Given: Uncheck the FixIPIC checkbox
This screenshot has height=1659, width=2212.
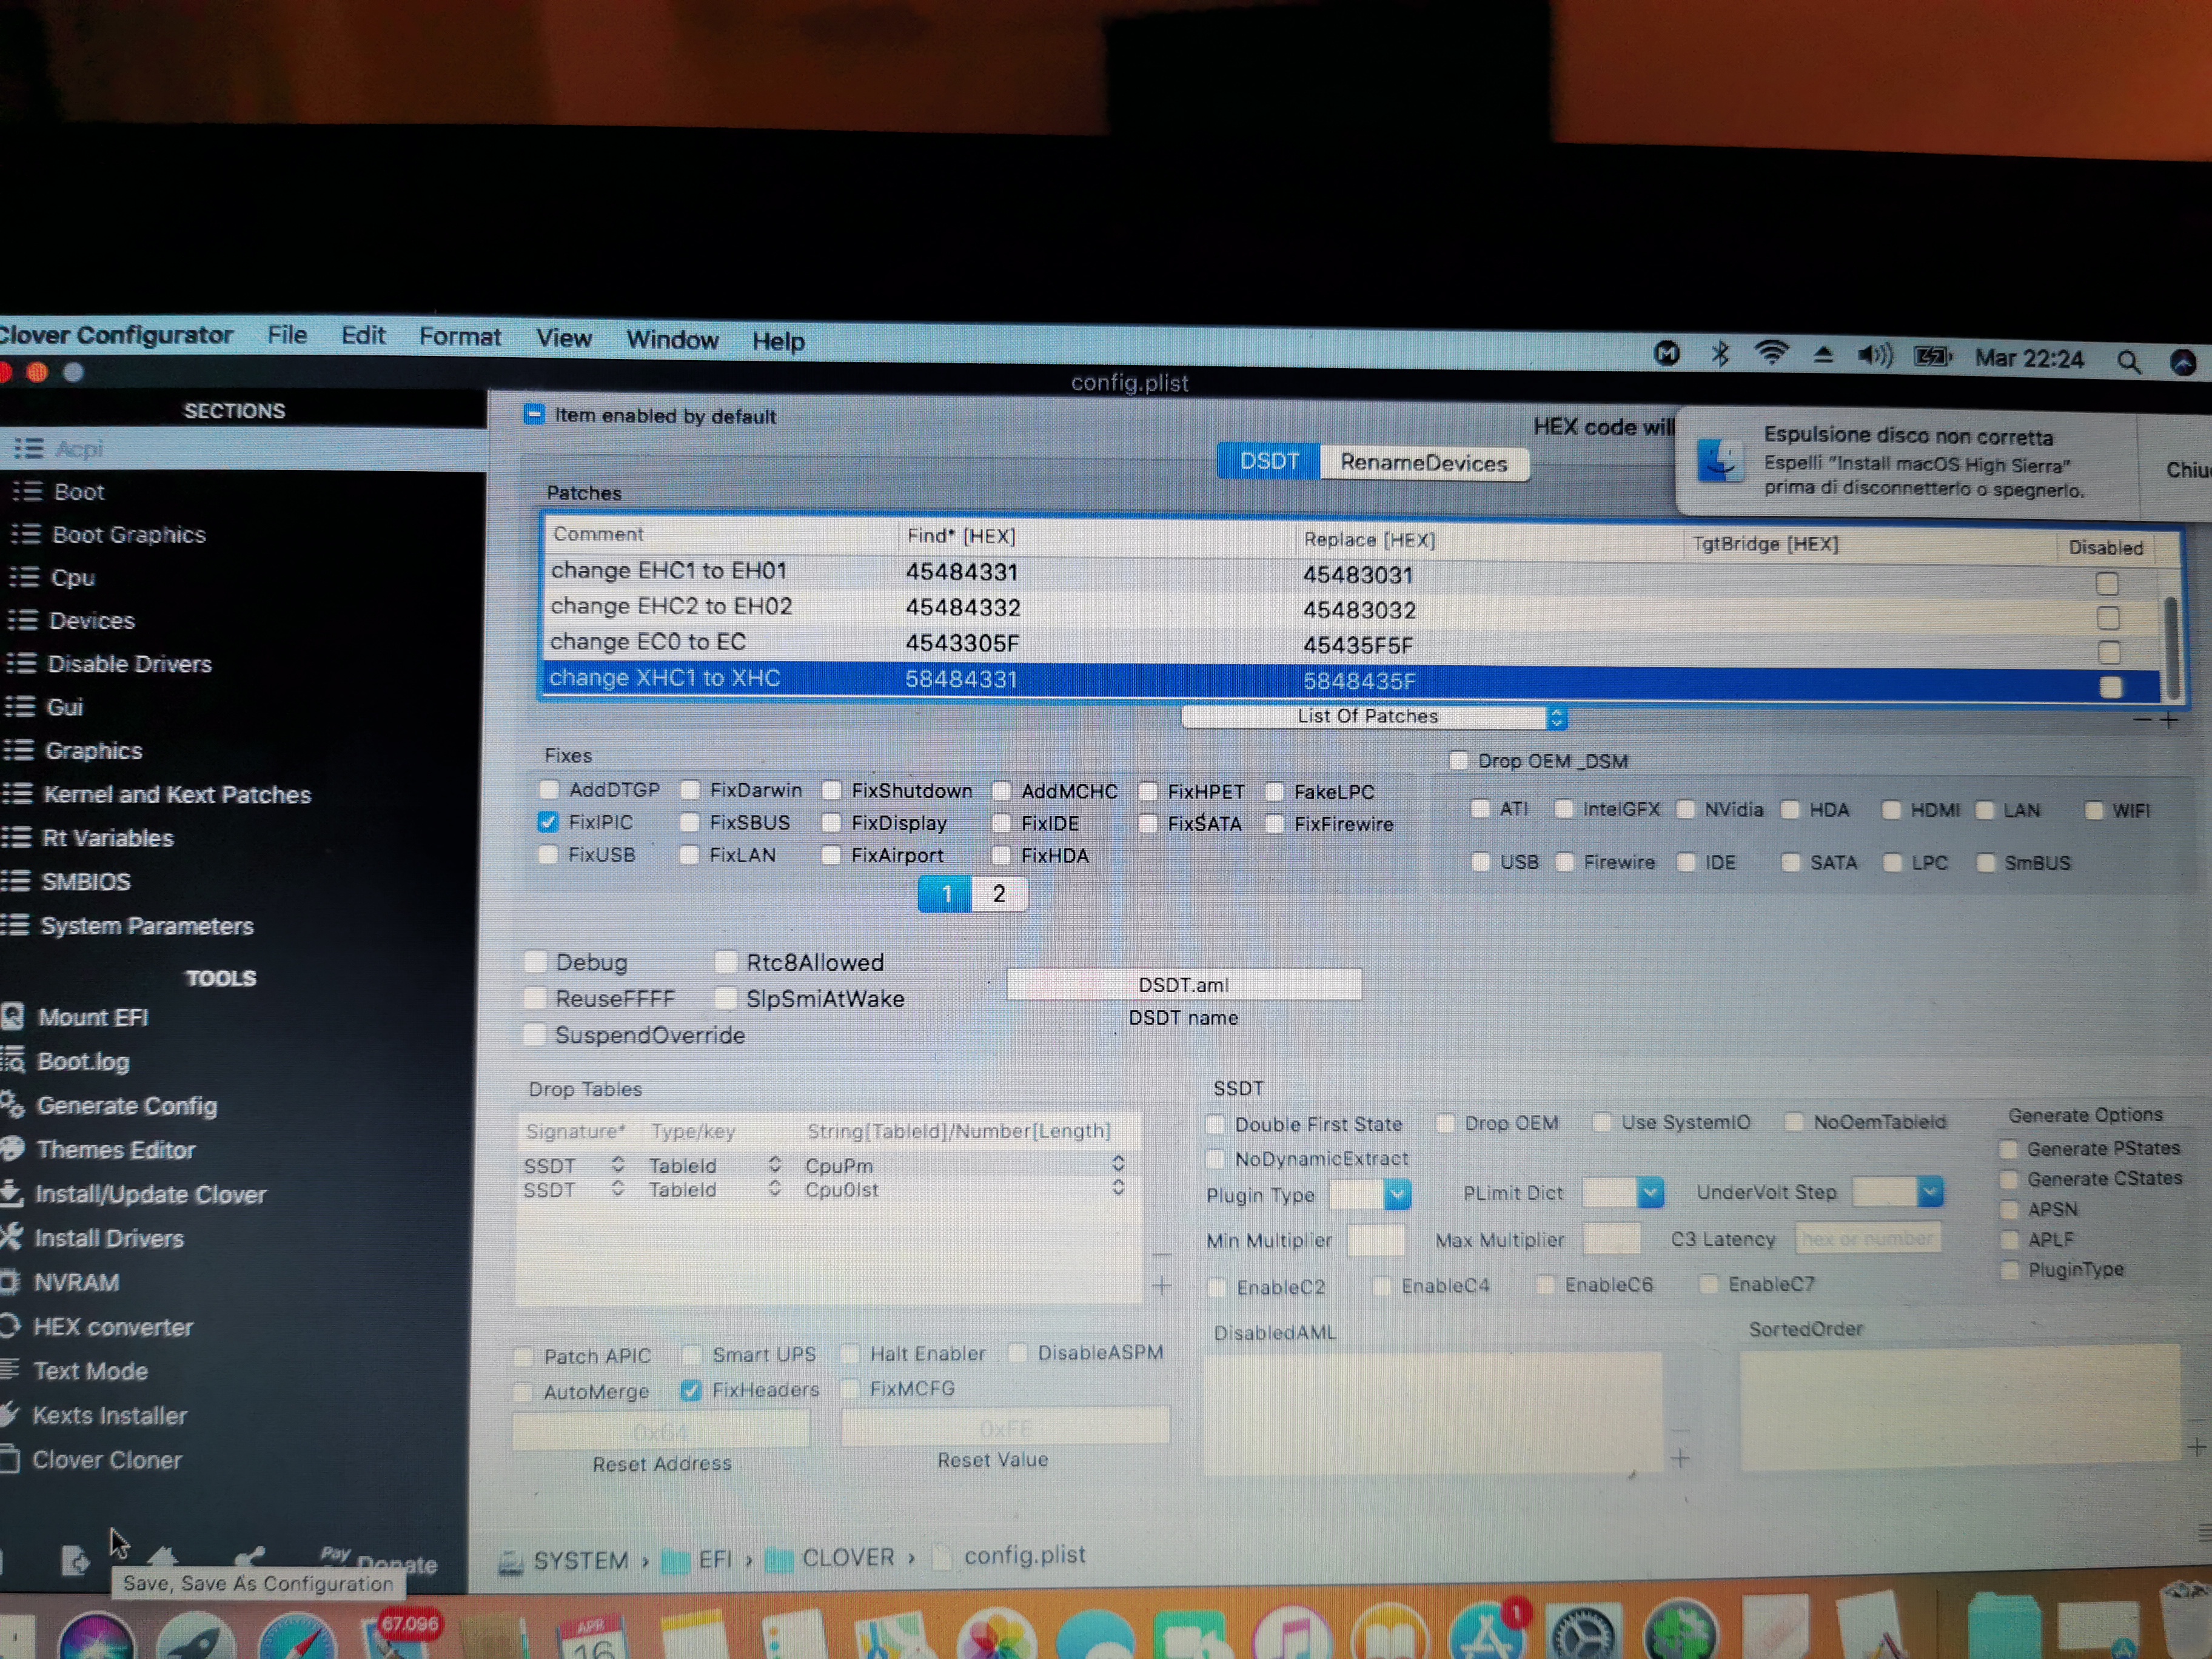Looking at the screenshot, I should (x=548, y=822).
